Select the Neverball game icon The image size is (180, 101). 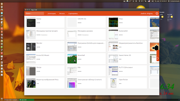click(72, 59)
